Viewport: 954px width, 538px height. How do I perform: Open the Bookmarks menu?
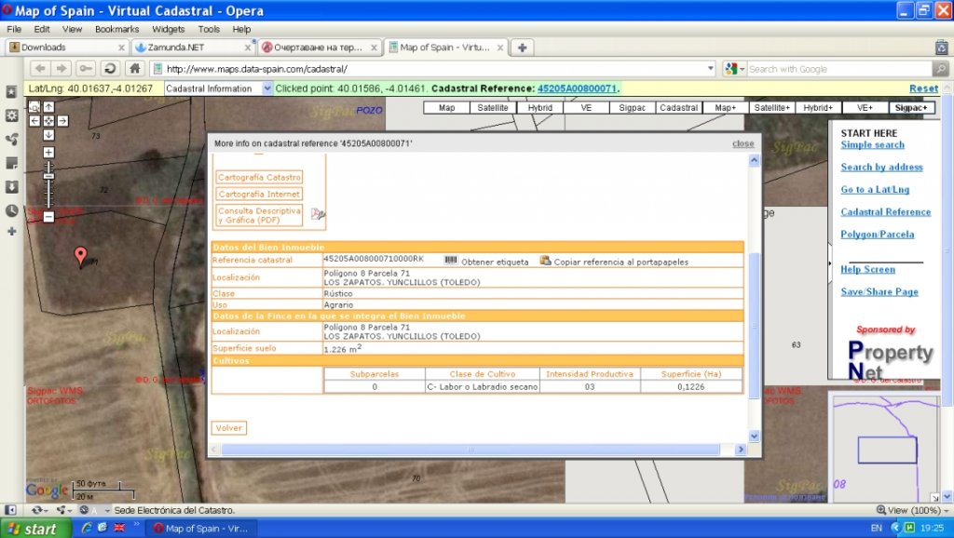coord(116,29)
